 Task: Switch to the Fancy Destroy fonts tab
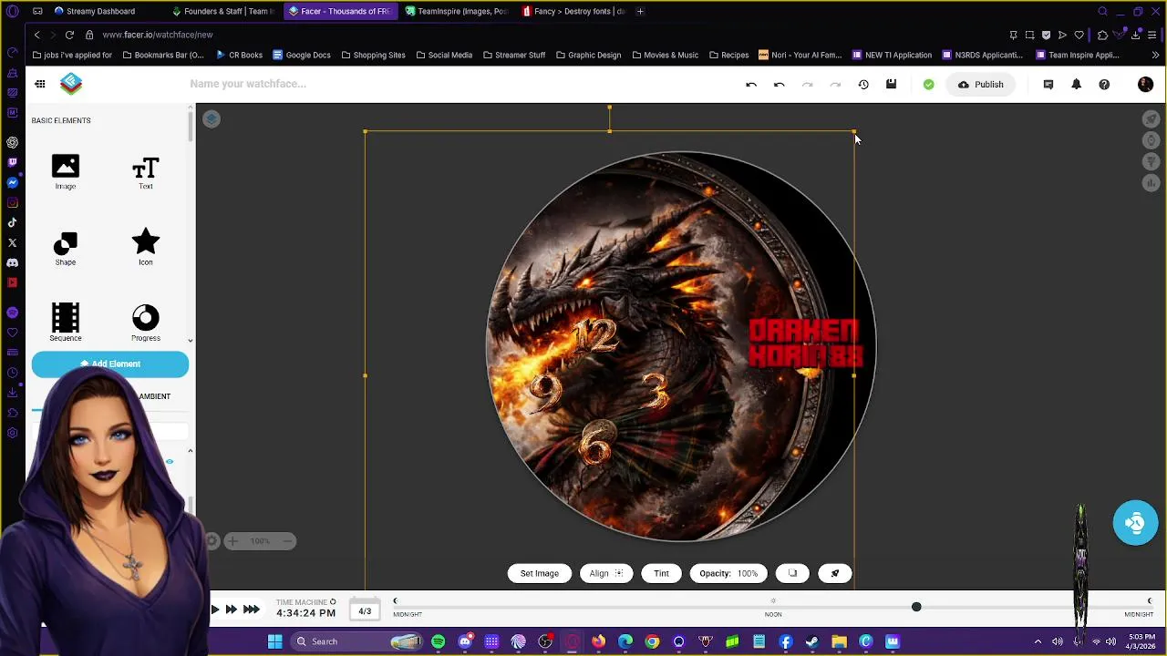pyautogui.click(x=573, y=11)
